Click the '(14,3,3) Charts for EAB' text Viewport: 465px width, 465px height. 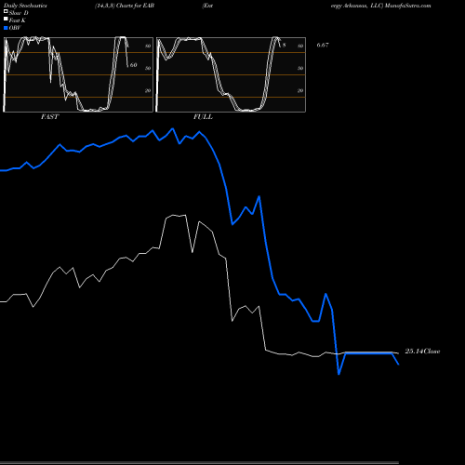125,6
